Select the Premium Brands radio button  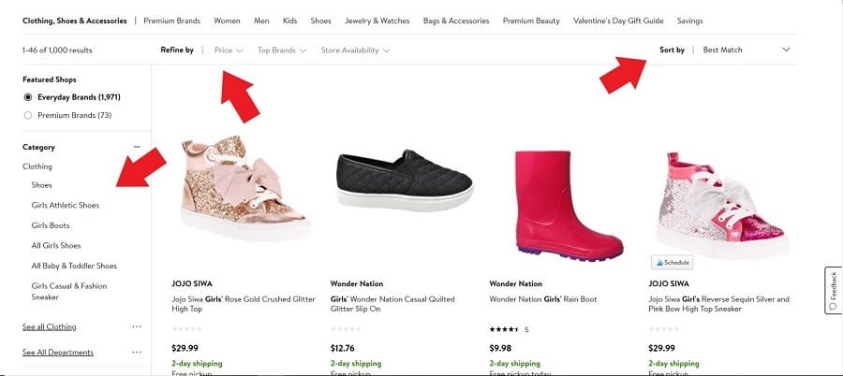(28, 115)
